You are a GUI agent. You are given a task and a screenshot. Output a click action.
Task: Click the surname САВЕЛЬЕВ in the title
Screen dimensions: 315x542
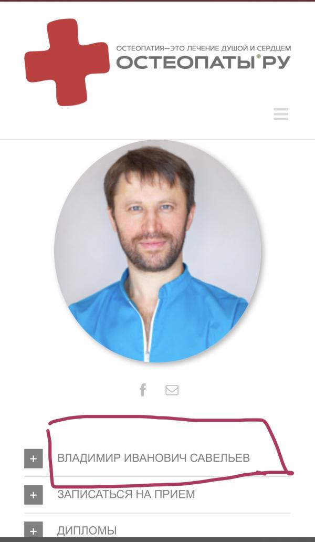pos(219,458)
